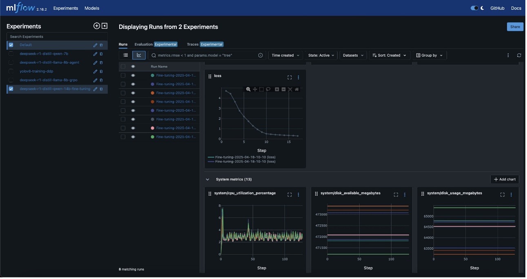This screenshot has width=527, height=279.
Task: Toggle the dark mode switch
Action: (474, 8)
